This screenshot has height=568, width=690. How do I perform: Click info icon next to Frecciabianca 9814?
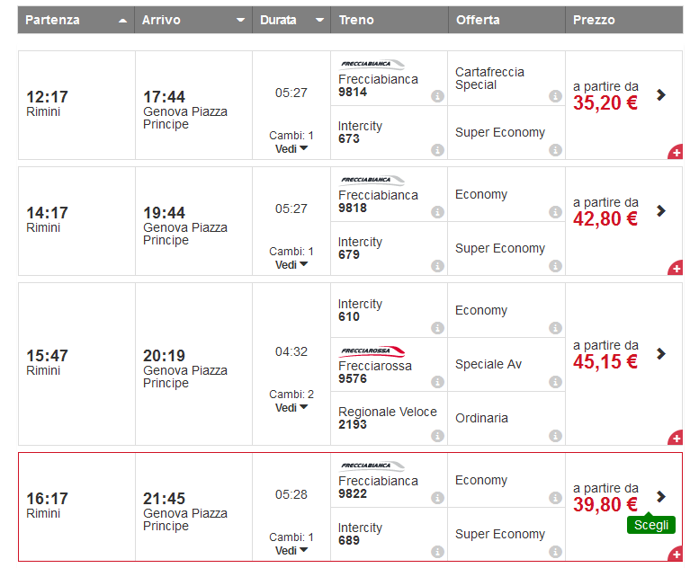pyautogui.click(x=437, y=96)
